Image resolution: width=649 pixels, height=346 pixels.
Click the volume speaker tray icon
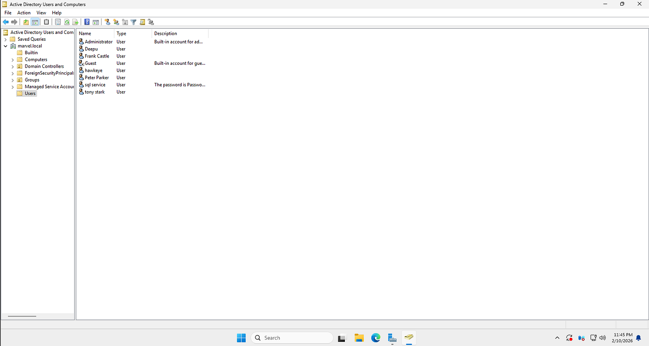(x=603, y=338)
